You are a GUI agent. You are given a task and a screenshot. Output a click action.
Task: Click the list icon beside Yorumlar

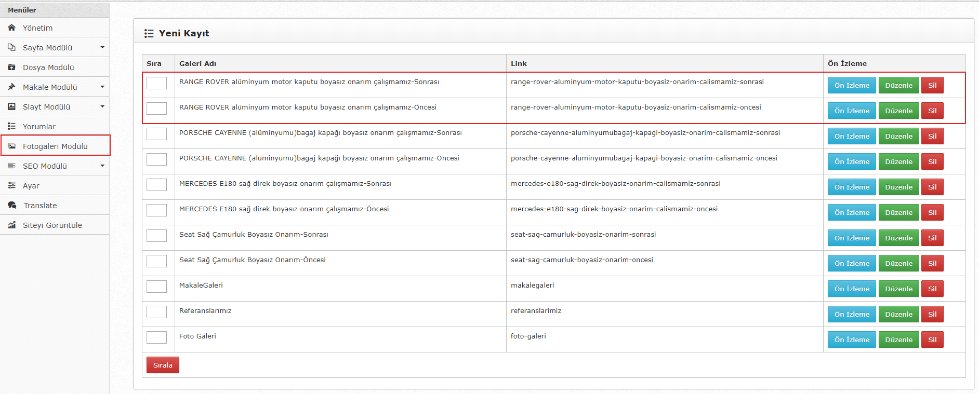(11, 126)
